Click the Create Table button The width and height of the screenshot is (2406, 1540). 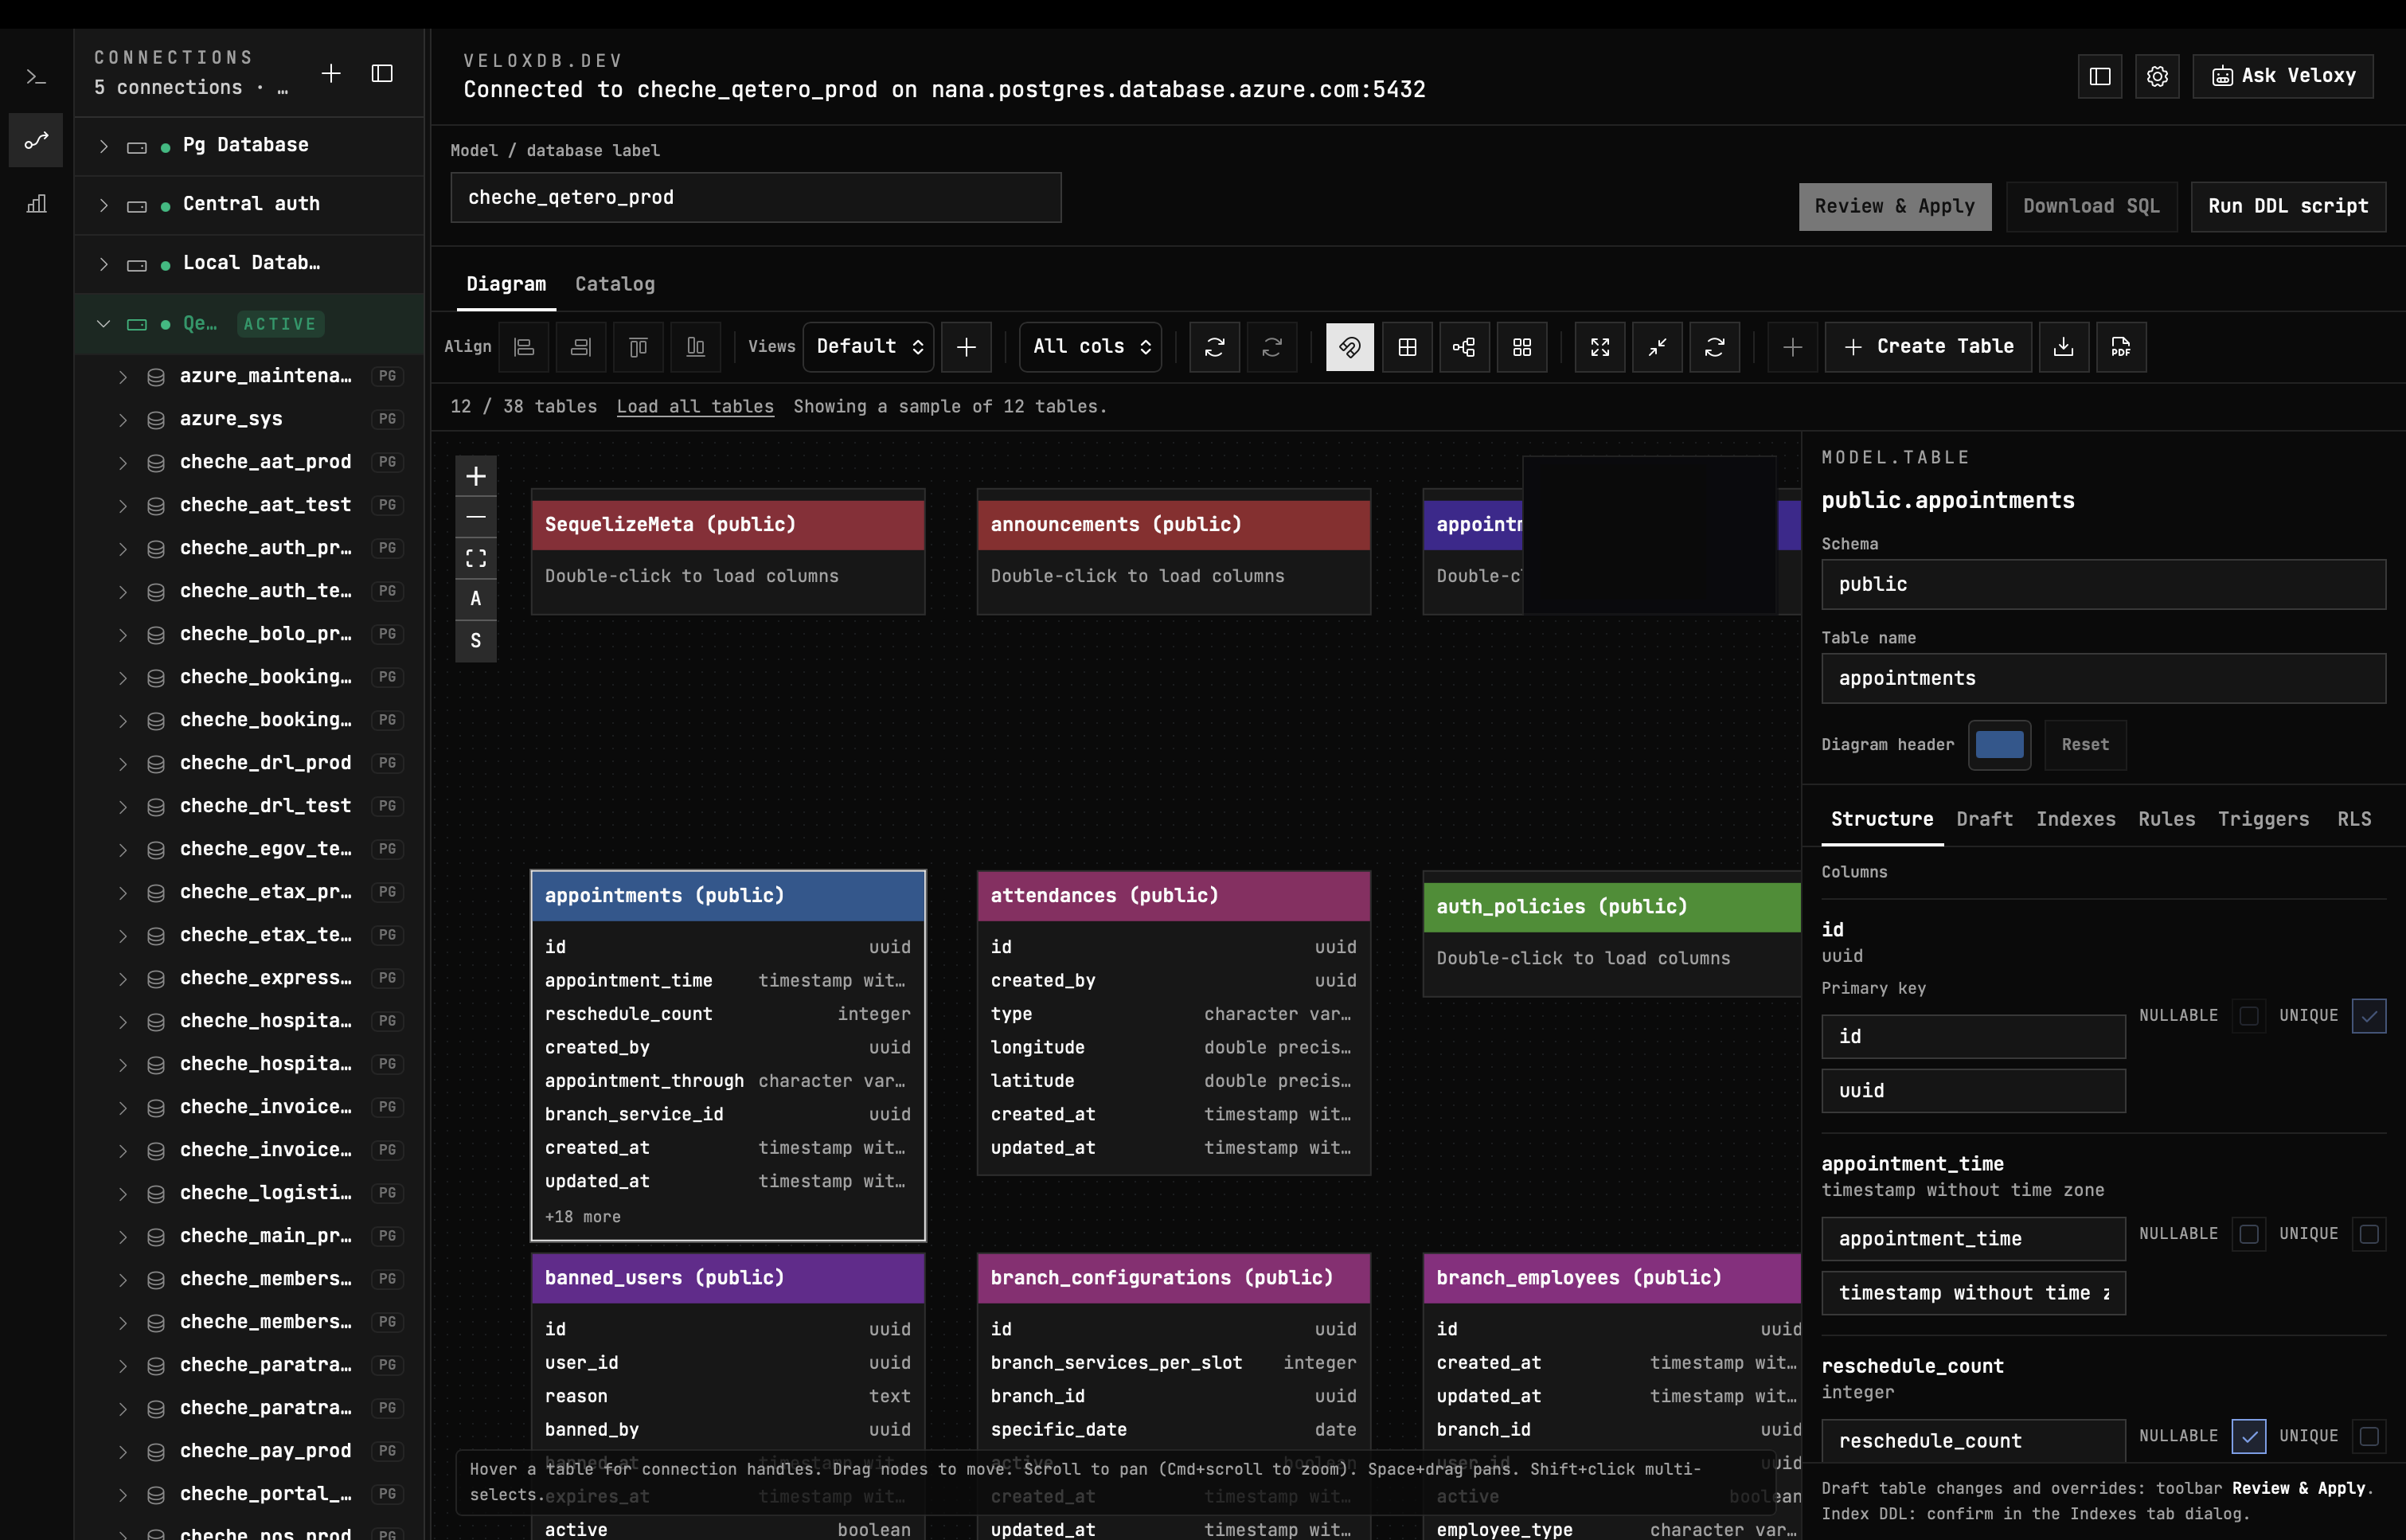coord(1928,347)
